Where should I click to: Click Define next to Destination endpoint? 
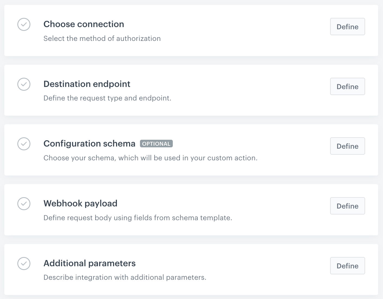pos(347,86)
